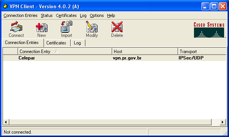Open the Certificates menu
The width and height of the screenshot is (229, 137).
click(66, 15)
